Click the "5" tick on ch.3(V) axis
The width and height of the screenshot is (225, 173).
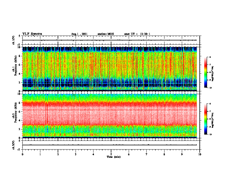20,141
